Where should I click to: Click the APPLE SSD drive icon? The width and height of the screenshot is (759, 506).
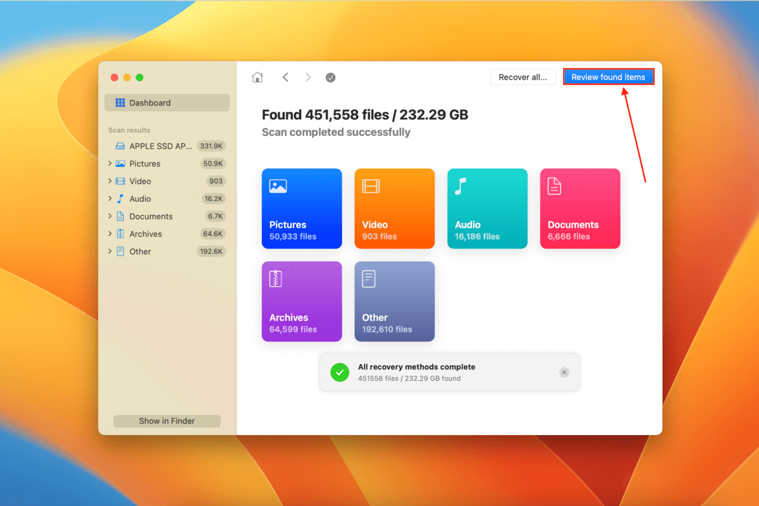click(120, 146)
